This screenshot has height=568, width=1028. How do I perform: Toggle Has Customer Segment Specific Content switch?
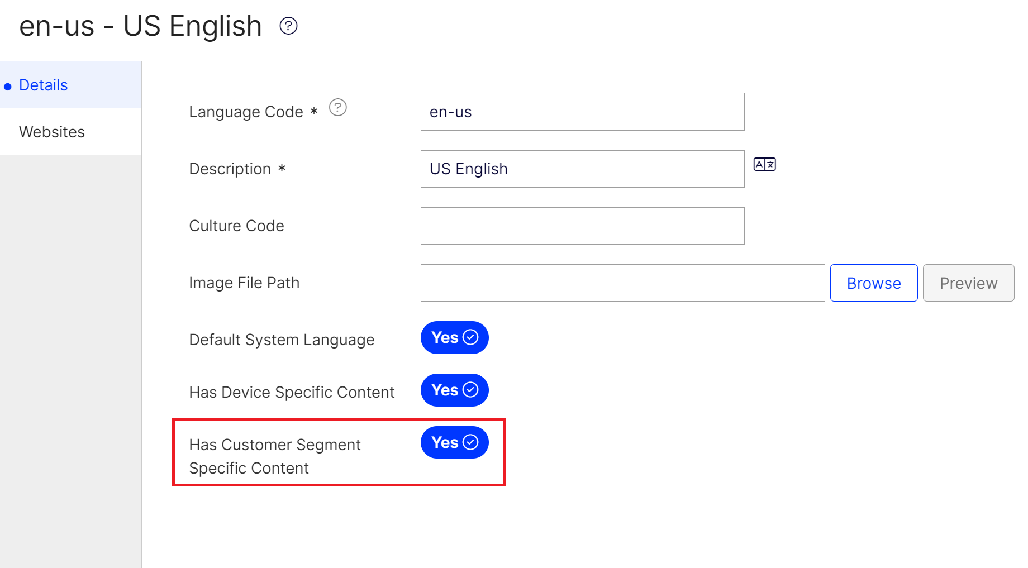(455, 442)
